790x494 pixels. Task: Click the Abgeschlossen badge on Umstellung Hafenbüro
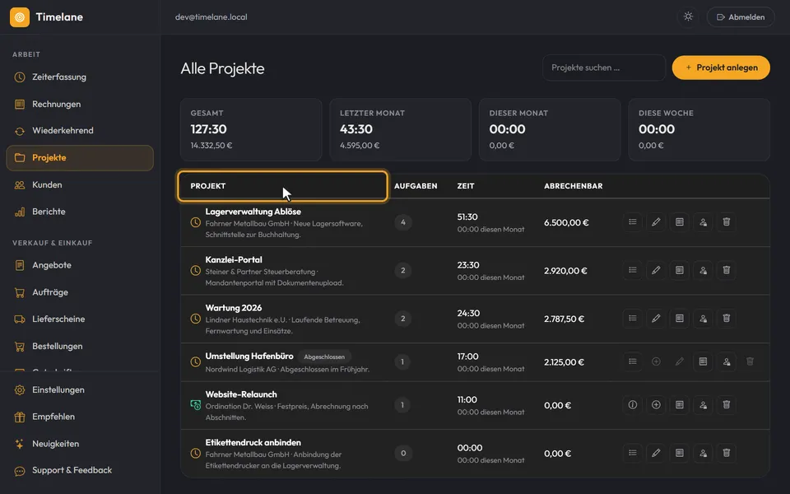[324, 357]
